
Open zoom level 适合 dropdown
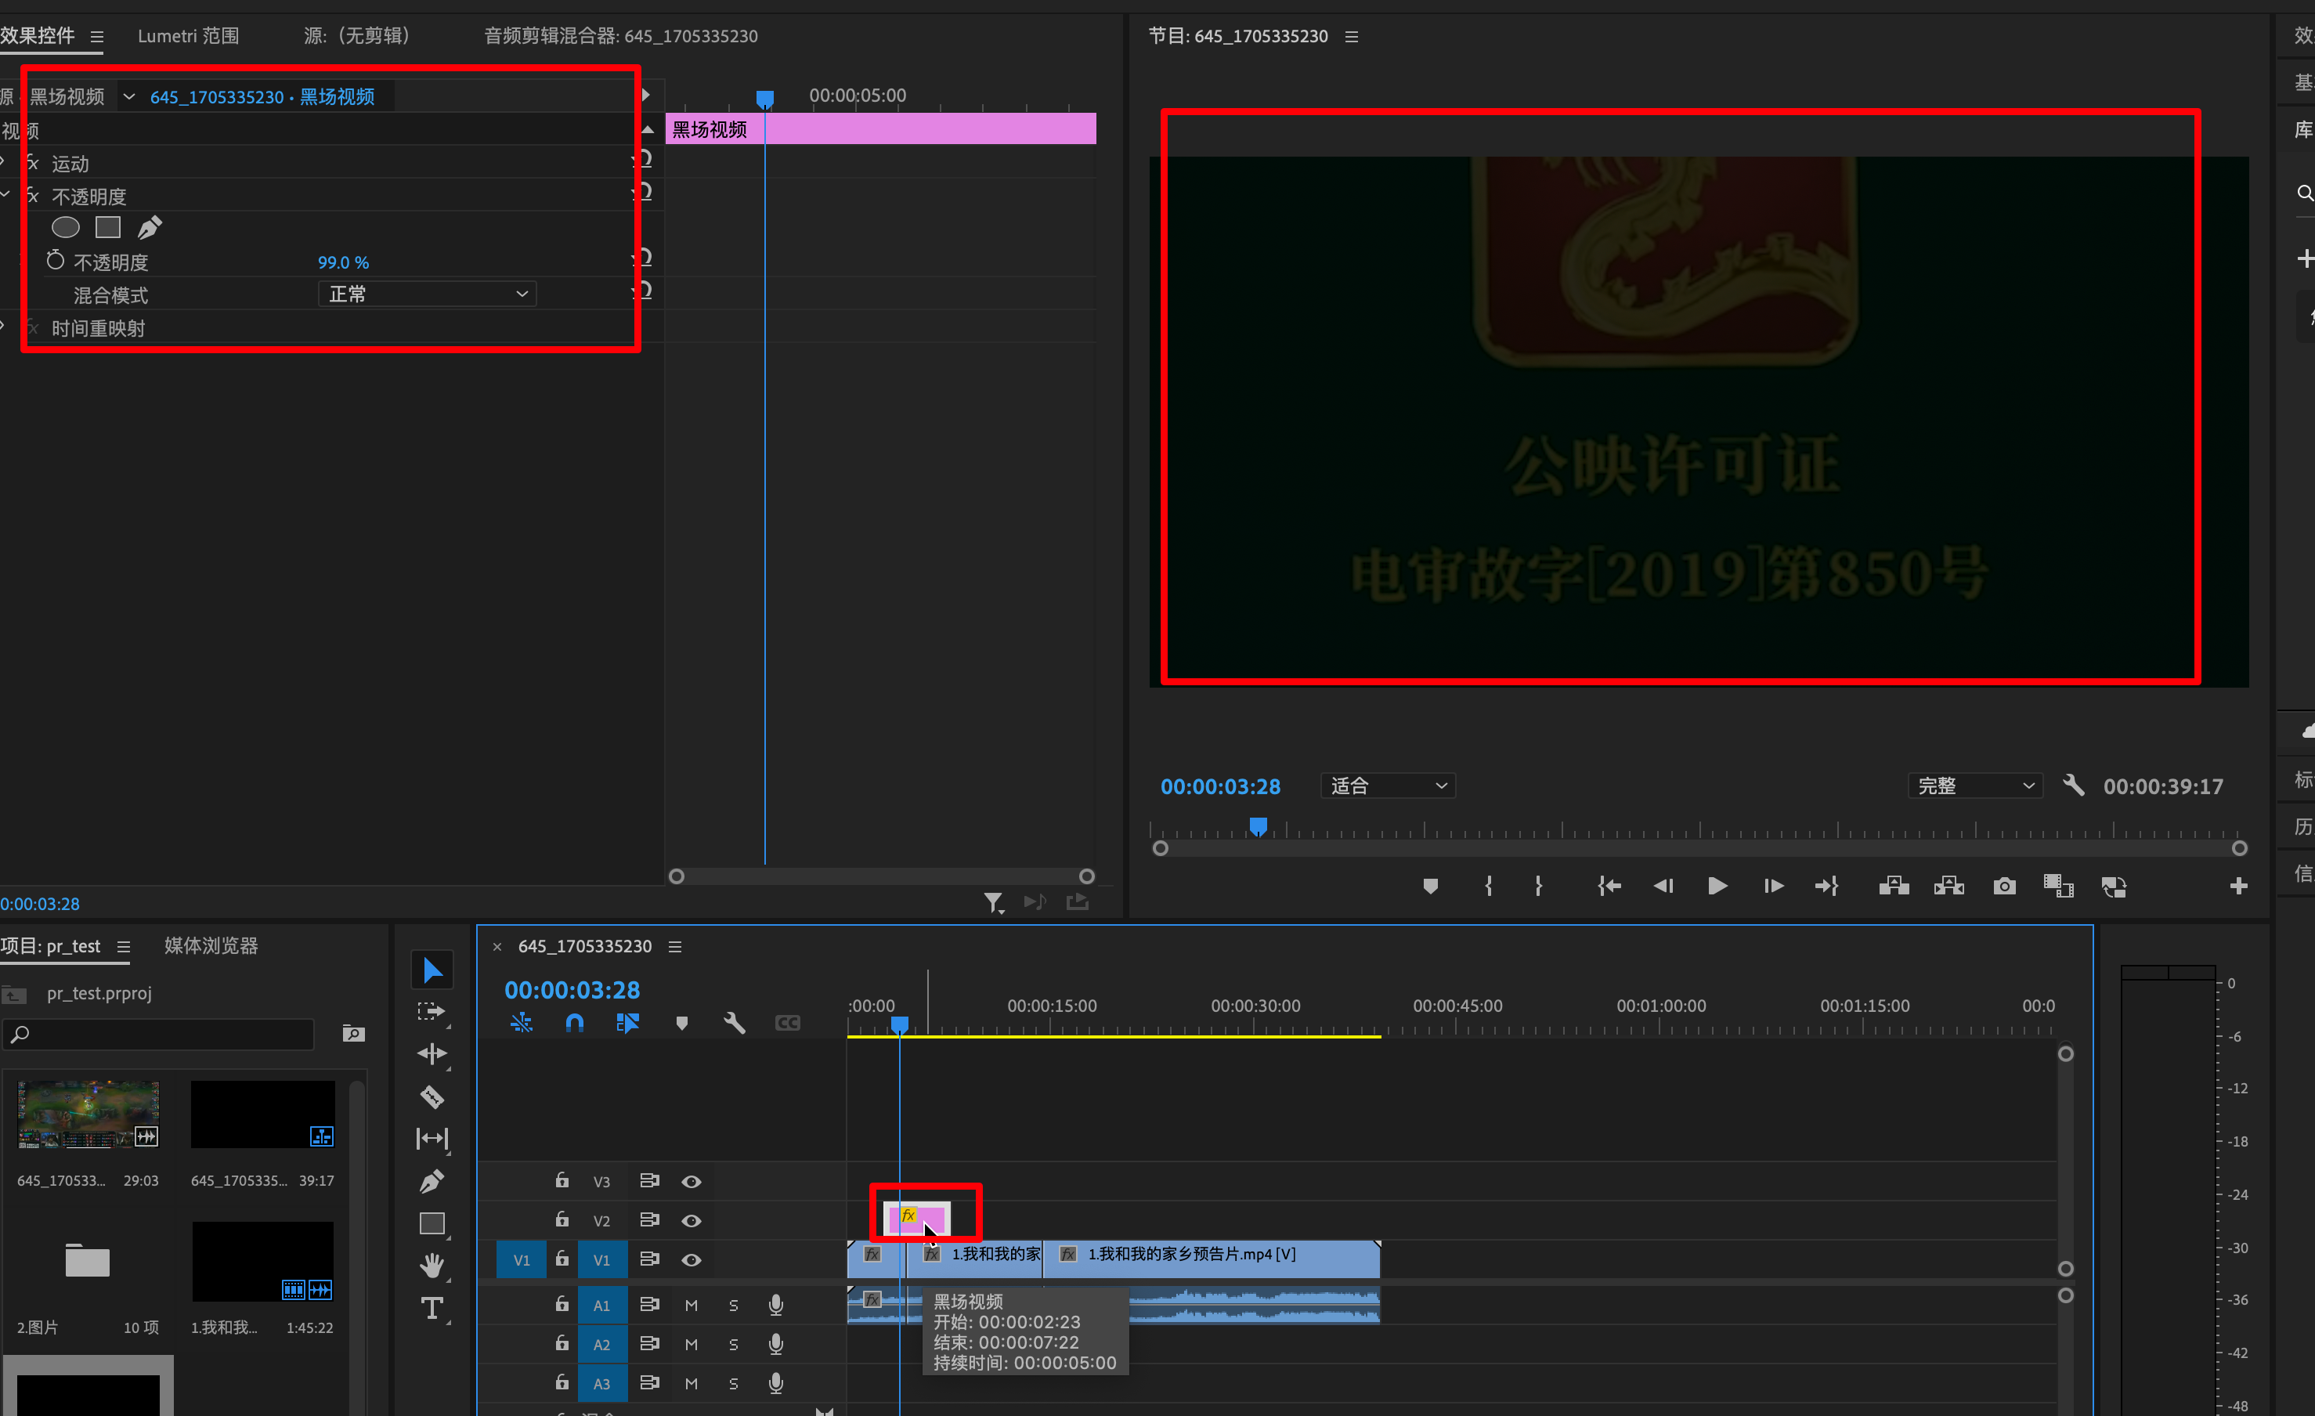[1388, 786]
